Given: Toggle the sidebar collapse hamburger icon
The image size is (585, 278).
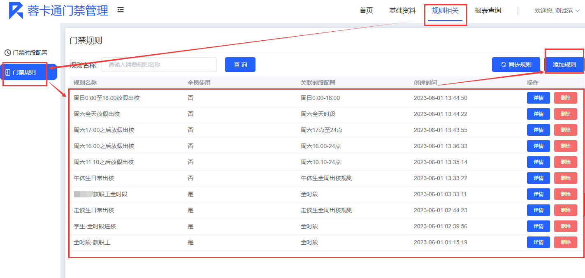Looking at the screenshot, I should [121, 10].
